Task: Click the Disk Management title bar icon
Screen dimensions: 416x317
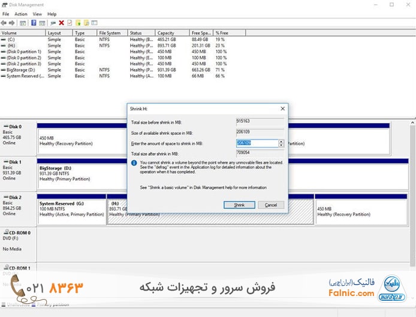Action: tap(5, 5)
